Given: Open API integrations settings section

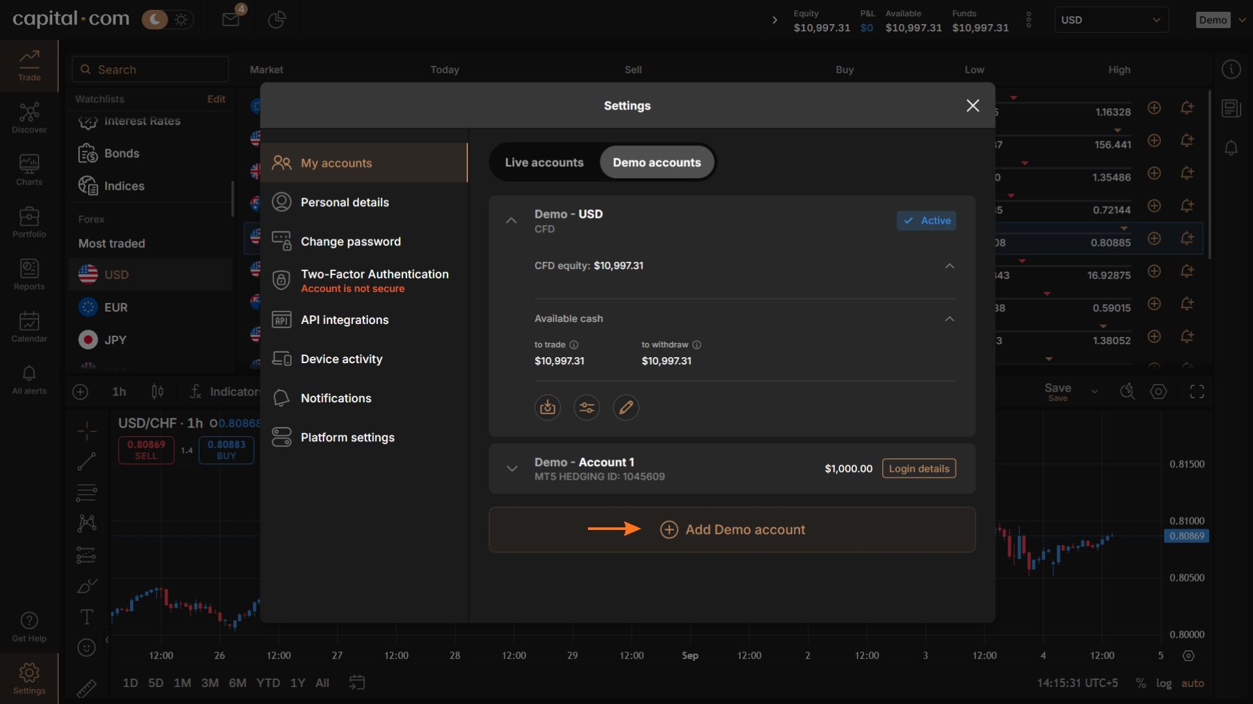Looking at the screenshot, I should 364,320.
